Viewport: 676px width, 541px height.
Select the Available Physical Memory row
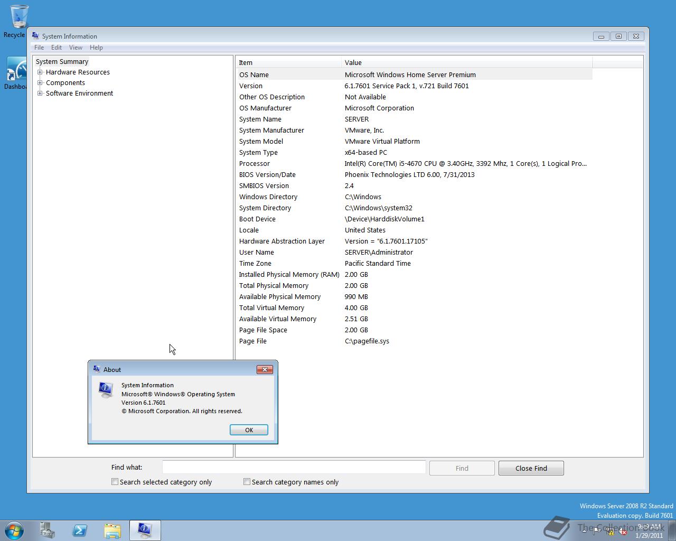[414, 296]
